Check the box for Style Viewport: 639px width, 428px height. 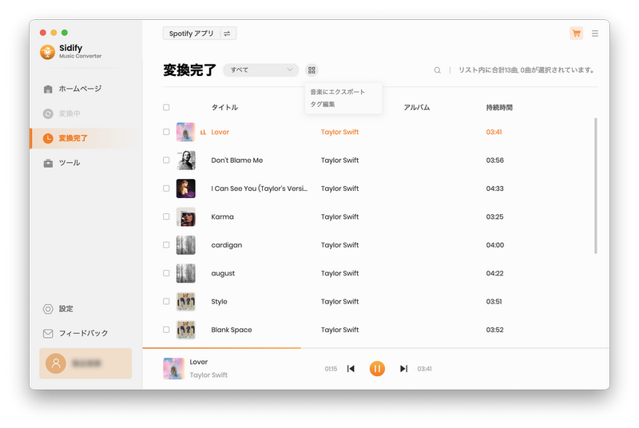coord(166,302)
